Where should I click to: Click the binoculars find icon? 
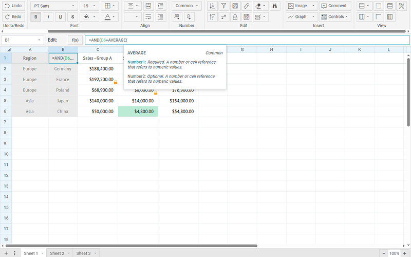(275, 6)
